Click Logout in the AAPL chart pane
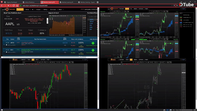The height and width of the screenshot is (111, 197). pyautogui.click(x=85, y=60)
